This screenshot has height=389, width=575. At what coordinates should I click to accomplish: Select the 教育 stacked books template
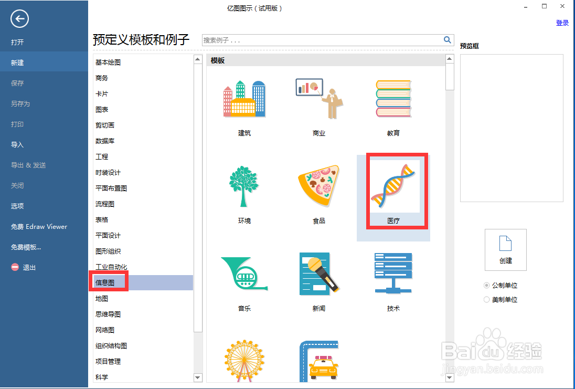point(393,99)
